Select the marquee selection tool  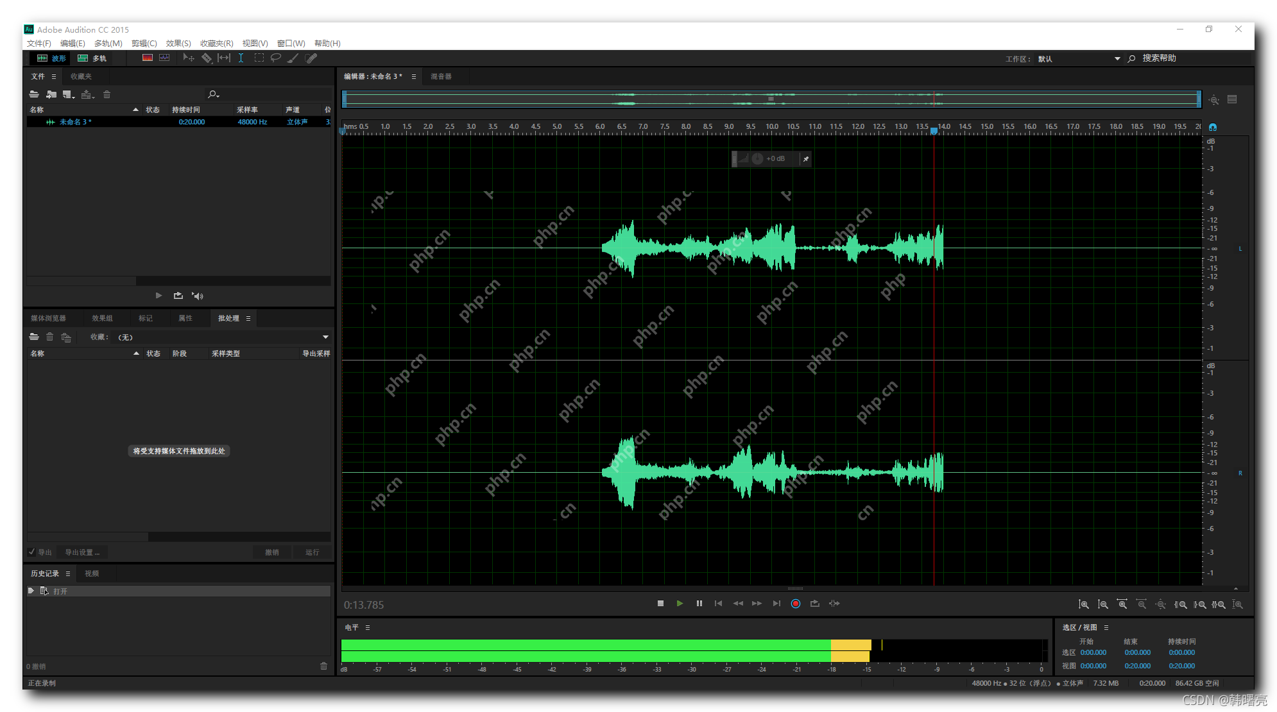[259, 58]
